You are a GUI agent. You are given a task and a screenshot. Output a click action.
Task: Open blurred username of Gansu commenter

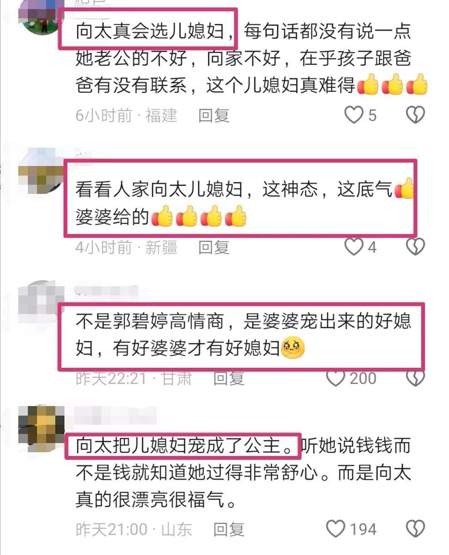click(x=106, y=292)
